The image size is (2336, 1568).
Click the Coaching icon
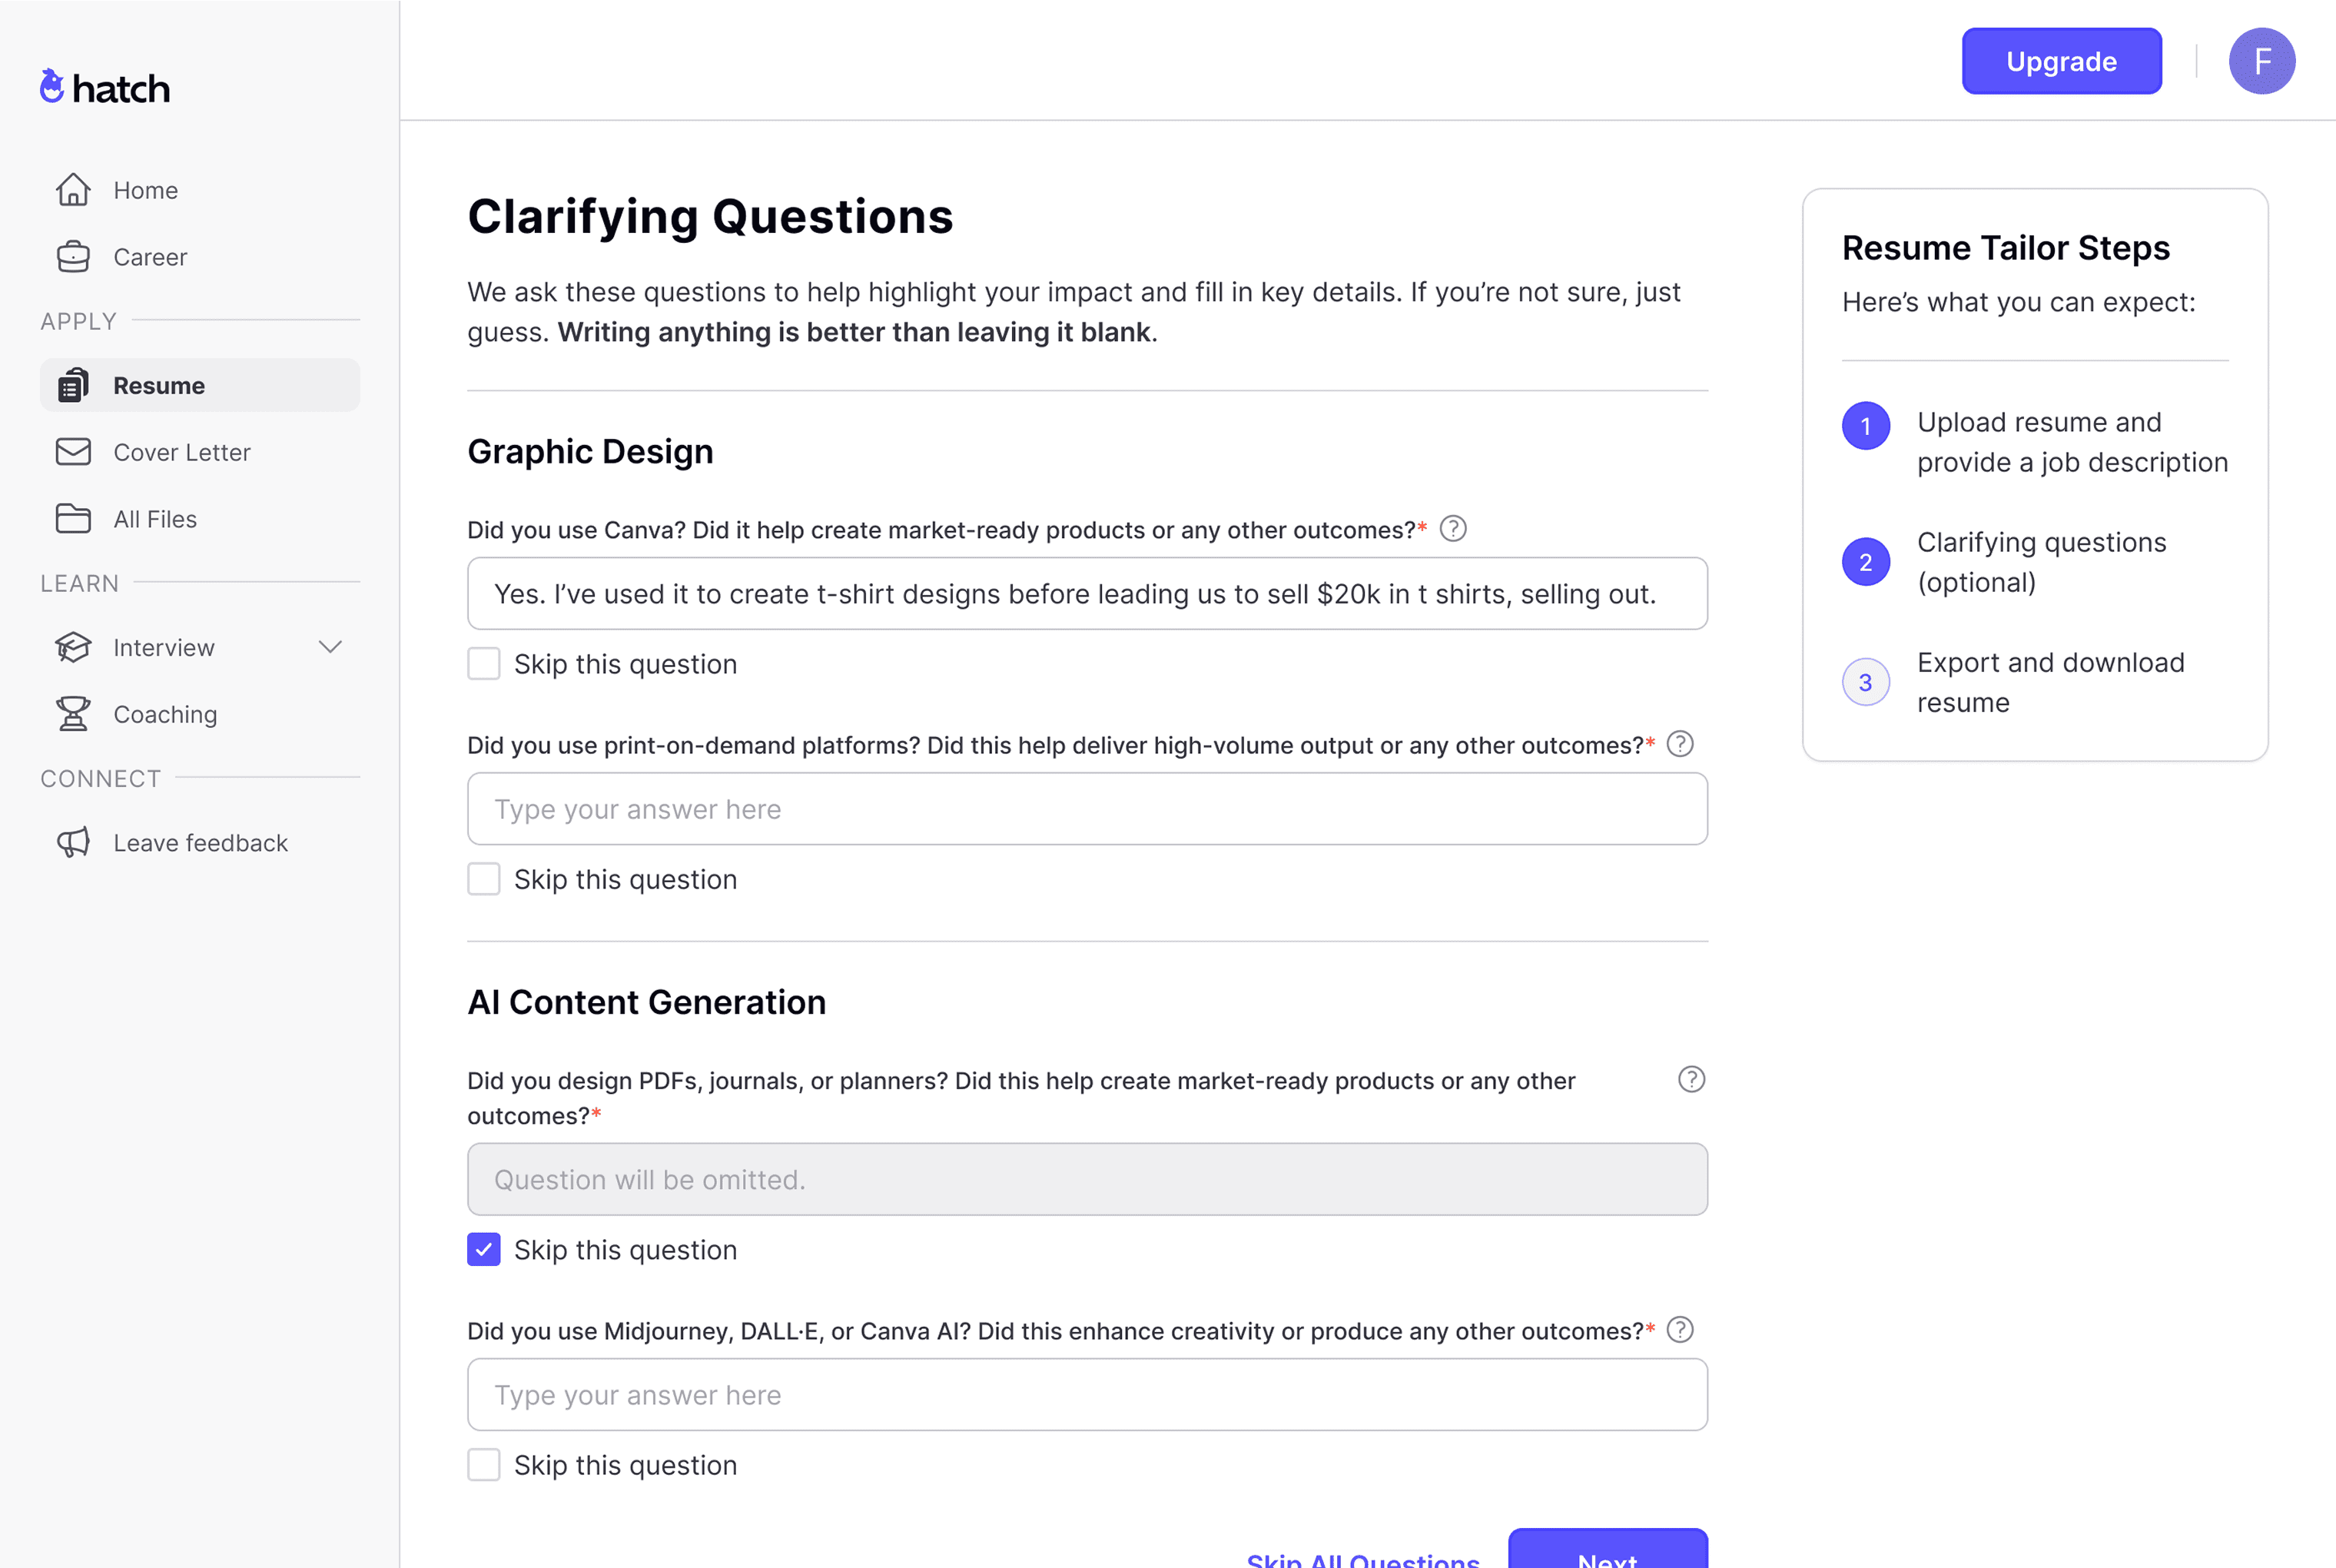coord(73,714)
